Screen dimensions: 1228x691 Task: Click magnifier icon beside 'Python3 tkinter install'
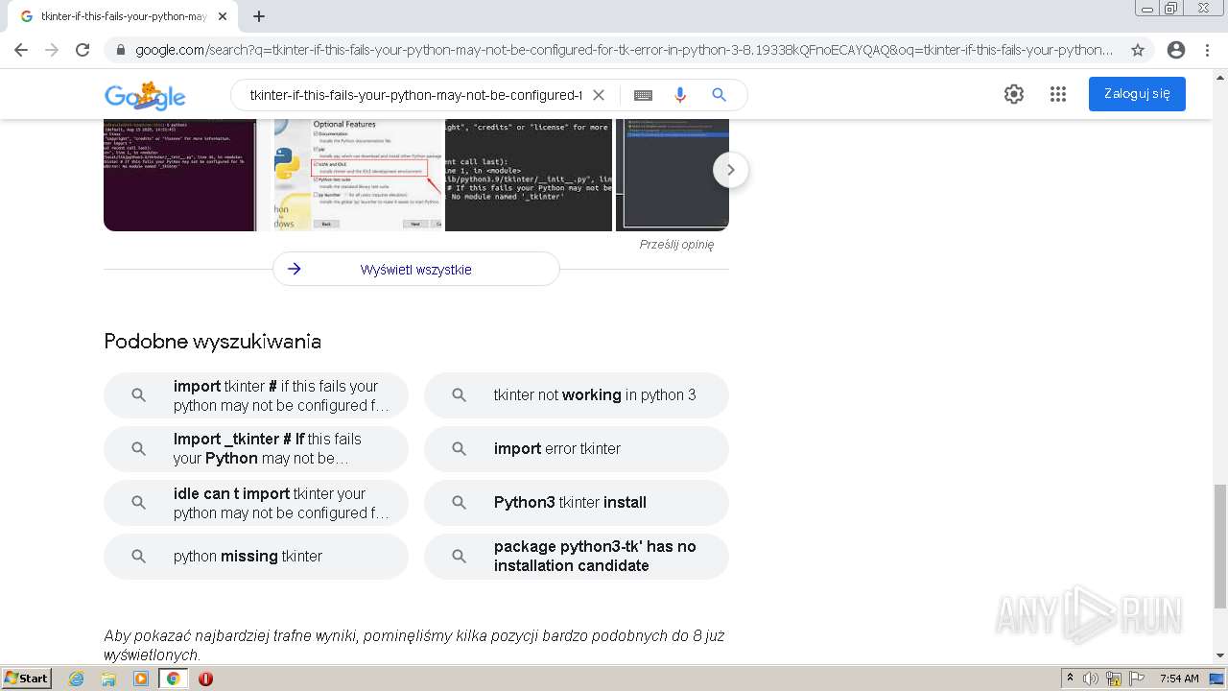pyautogui.click(x=459, y=502)
